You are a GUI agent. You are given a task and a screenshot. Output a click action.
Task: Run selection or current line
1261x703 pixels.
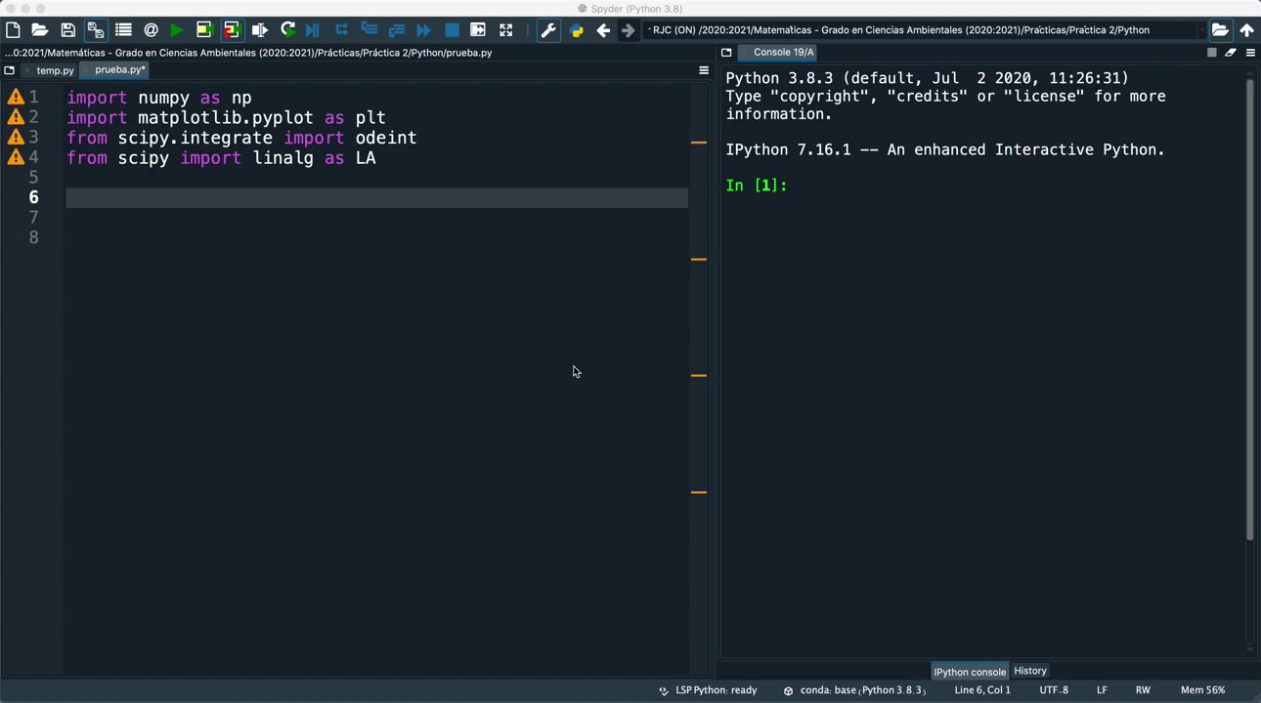click(x=259, y=30)
